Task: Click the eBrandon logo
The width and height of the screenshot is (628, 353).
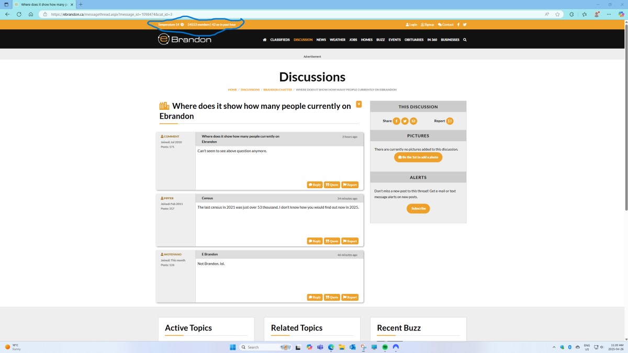Action: tap(185, 39)
